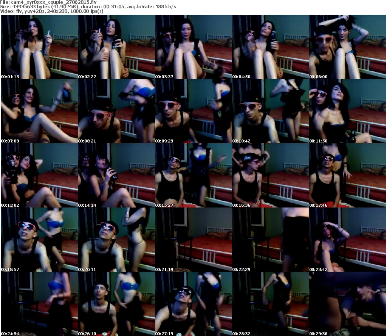This screenshot has width=387, height=336.
Task: Pick the thumbnail timestamped 00:27:19
Action: click(193, 304)
